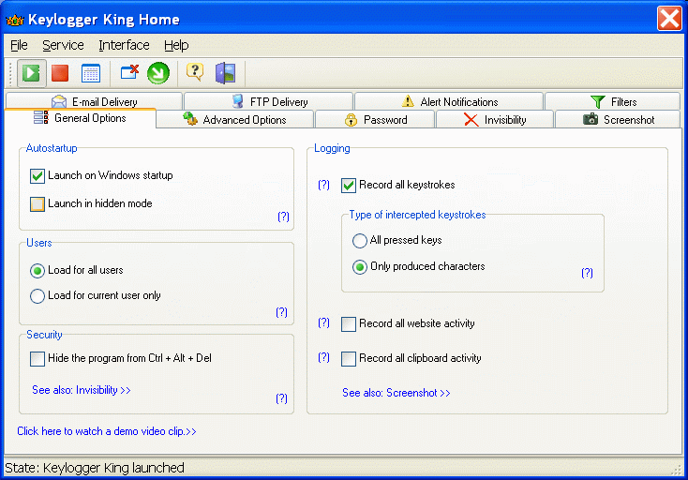Click (?) help beside Record all clipboard activity
The height and width of the screenshot is (480, 688).
point(323,357)
